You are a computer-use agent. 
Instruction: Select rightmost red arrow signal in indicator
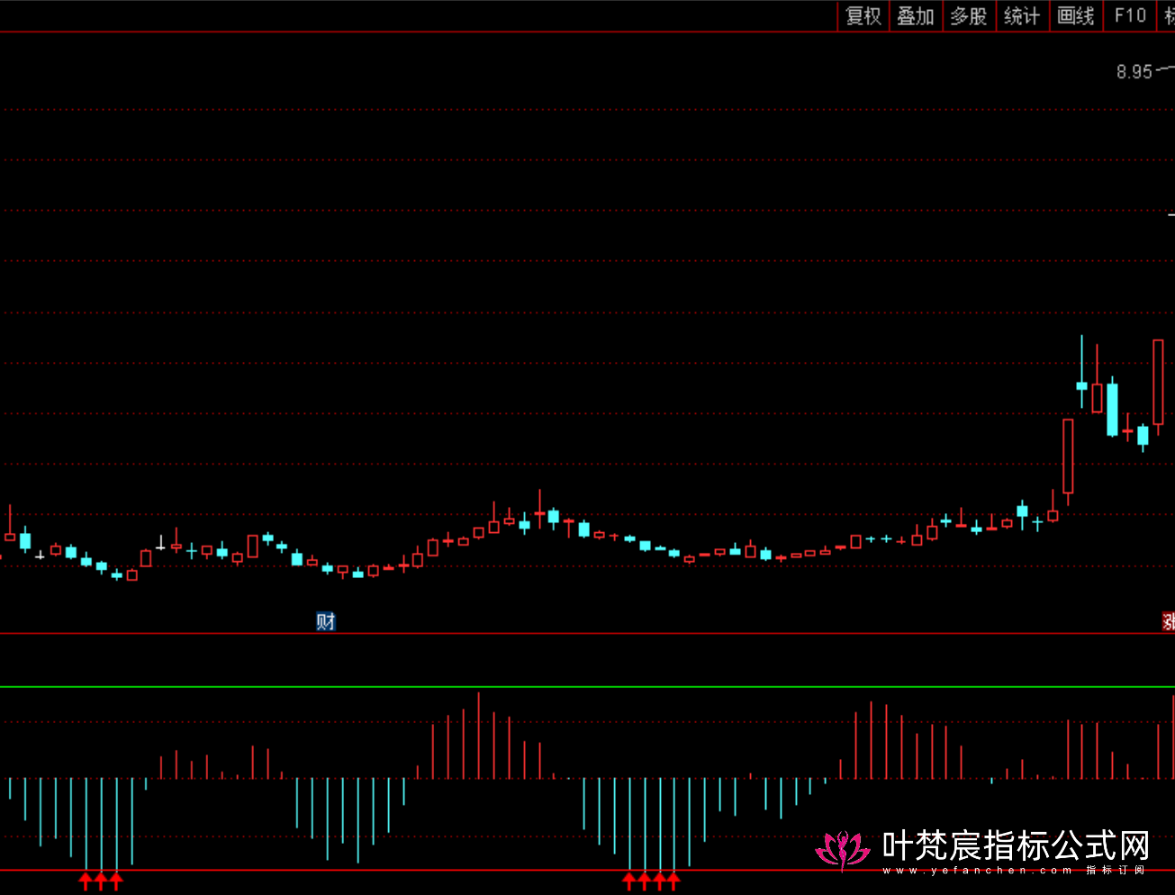(673, 881)
